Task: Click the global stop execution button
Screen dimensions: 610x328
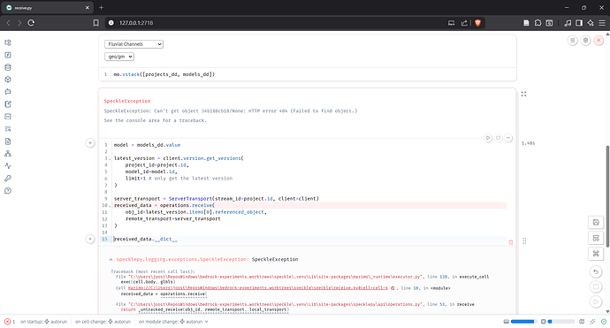Action: tap(596, 286)
